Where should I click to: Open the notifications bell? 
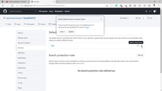click(146, 11)
